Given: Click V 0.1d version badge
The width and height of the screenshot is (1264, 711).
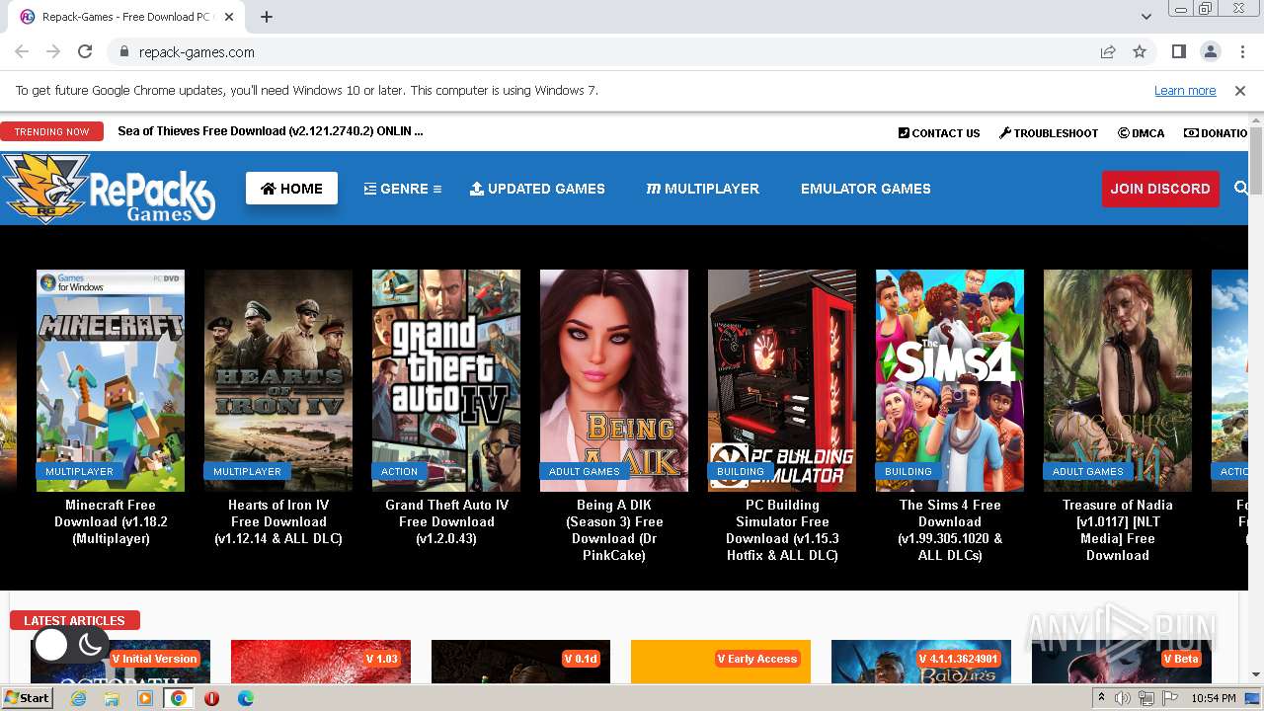Looking at the screenshot, I should coord(582,659).
